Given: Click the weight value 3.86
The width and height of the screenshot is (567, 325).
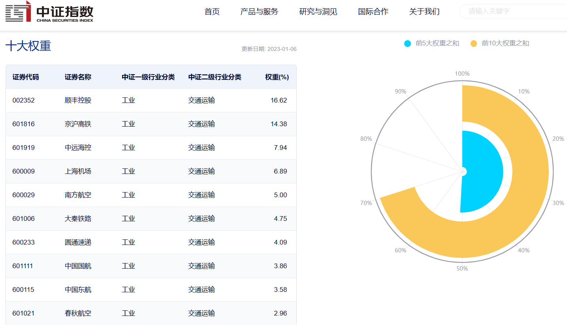Looking at the screenshot, I should click(x=280, y=266).
